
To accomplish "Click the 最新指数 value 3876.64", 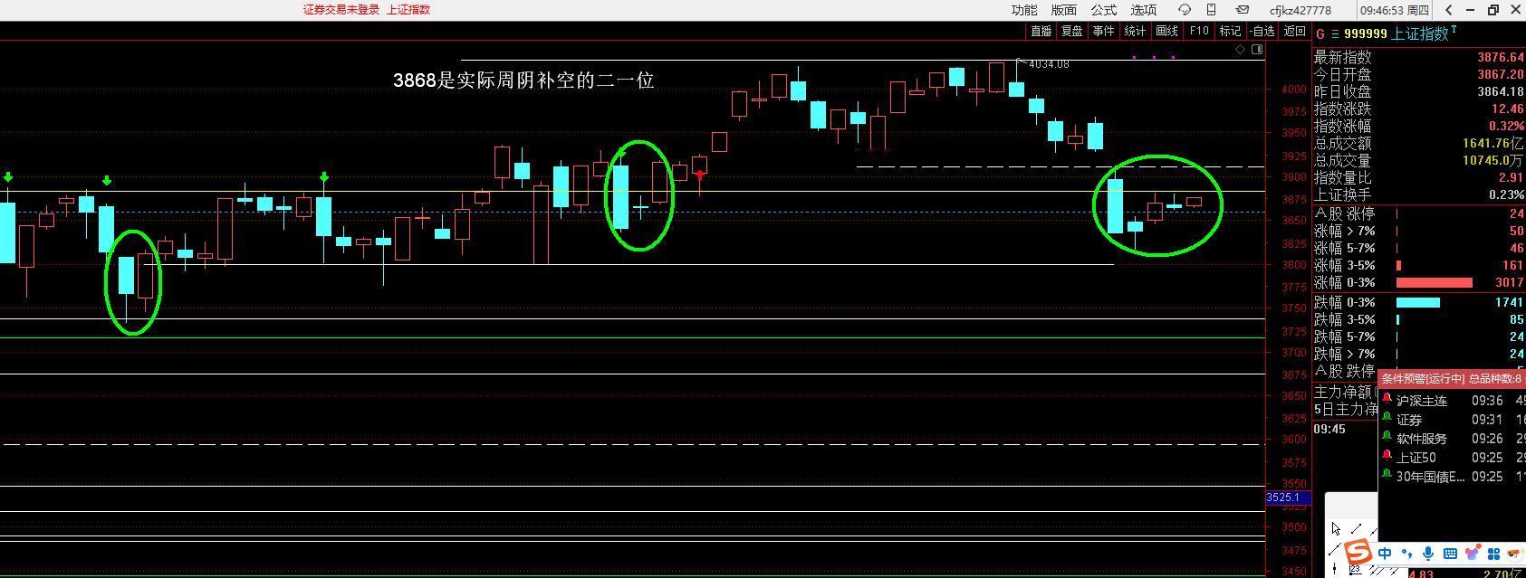I will [x=1500, y=57].
